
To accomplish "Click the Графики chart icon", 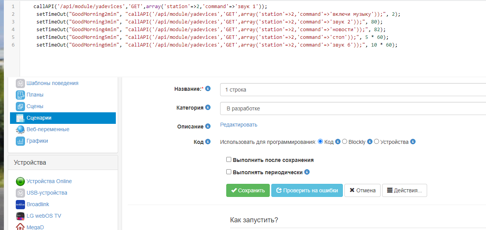I will (x=20, y=141).
